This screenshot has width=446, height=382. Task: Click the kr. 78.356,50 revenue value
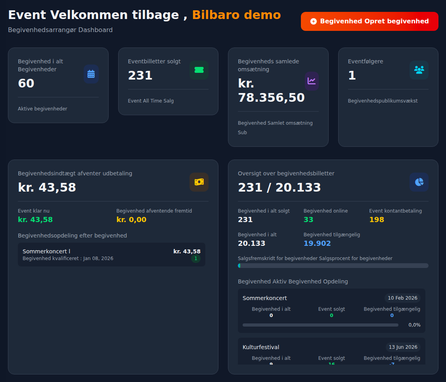coord(271,90)
